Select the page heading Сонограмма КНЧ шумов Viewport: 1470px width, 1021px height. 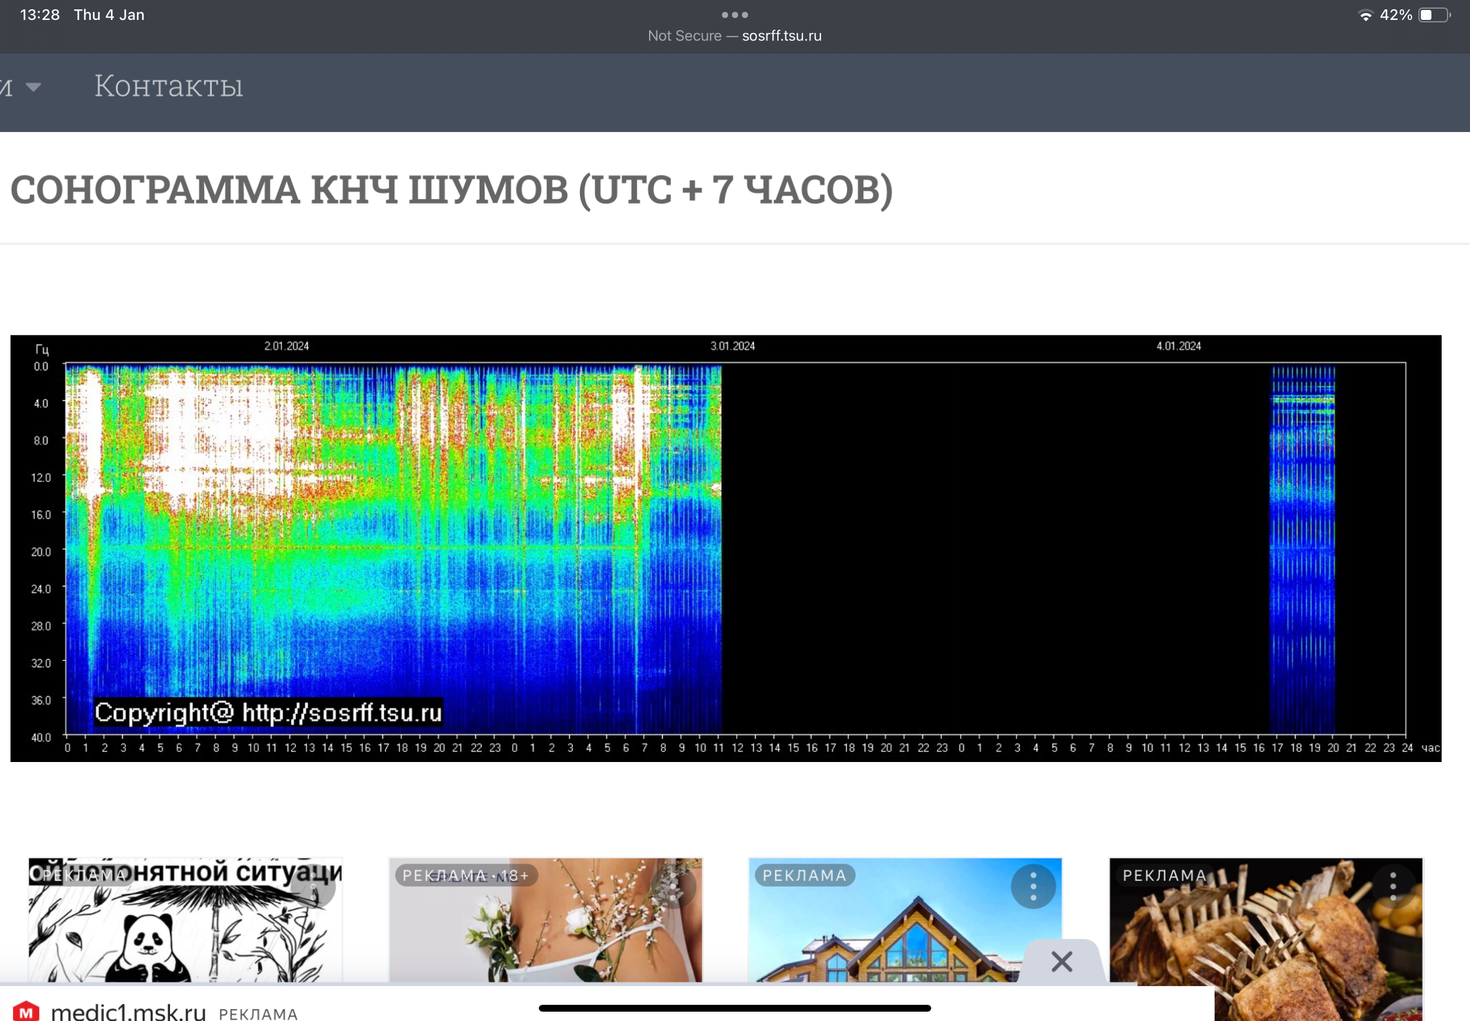pos(451,190)
